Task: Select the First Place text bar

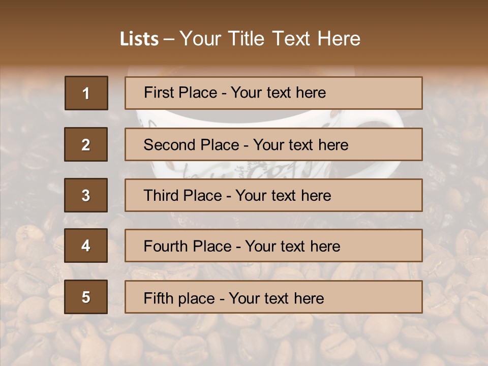Action: point(273,93)
